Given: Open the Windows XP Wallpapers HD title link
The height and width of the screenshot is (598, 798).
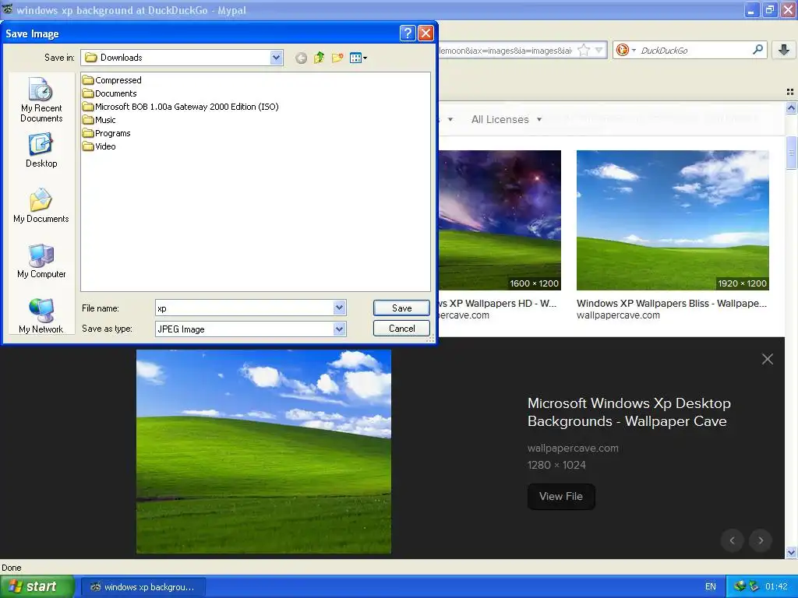Looking at the screenshot, I should (x=498, y=303).
